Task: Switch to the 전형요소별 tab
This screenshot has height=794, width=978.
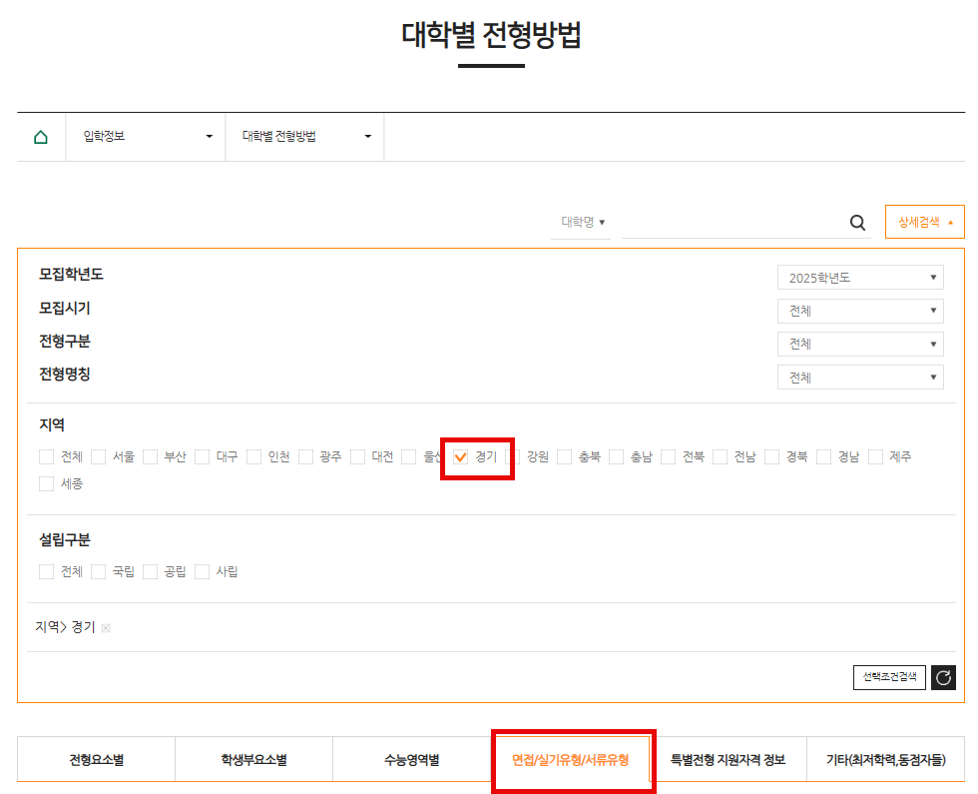Action: point(95,759)
